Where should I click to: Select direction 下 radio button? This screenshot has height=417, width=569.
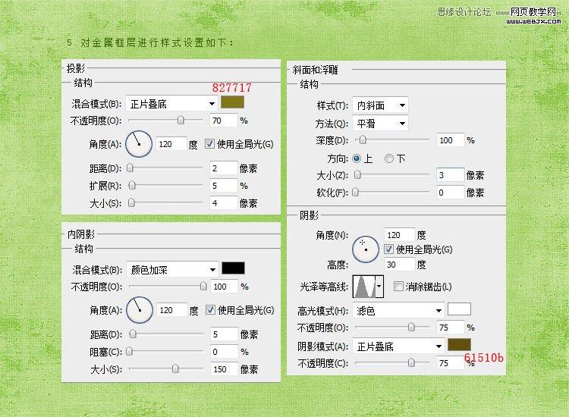click(x=389, y=158)
